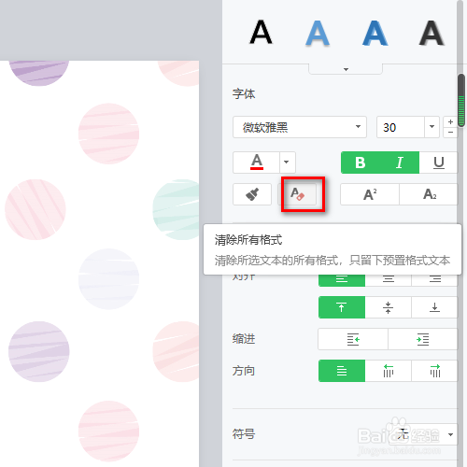Open the font size dropdown arrow
This screenshot has width=467, height=467.
432,127
